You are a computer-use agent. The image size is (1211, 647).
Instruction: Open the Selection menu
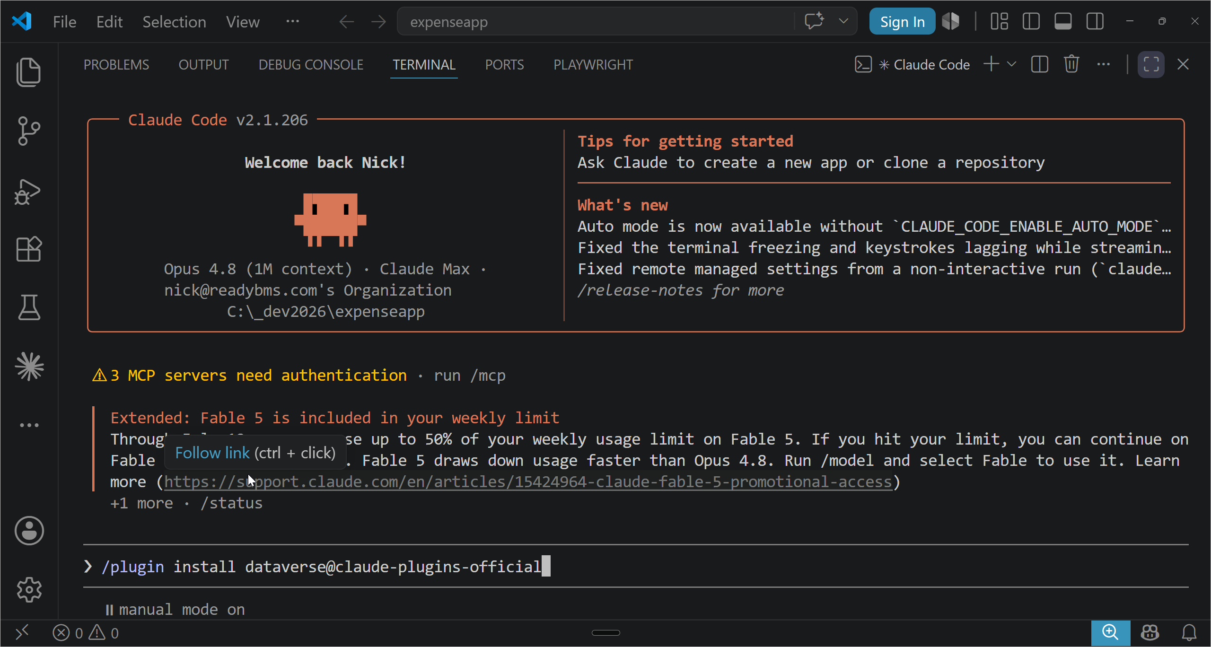(x=174, y=22)
